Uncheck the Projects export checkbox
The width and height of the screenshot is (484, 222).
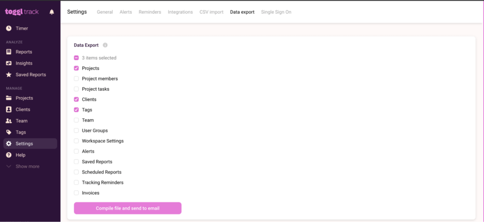[x=77, y=68]
